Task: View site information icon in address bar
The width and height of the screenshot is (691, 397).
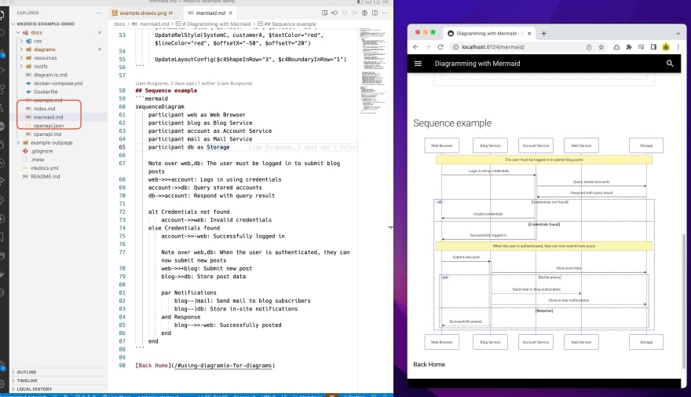Action: [x=455, y=46]
